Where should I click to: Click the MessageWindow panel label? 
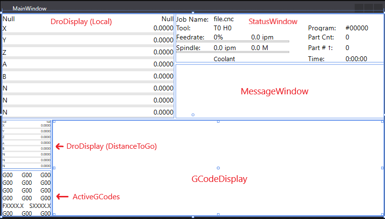(x=274, y=91)
